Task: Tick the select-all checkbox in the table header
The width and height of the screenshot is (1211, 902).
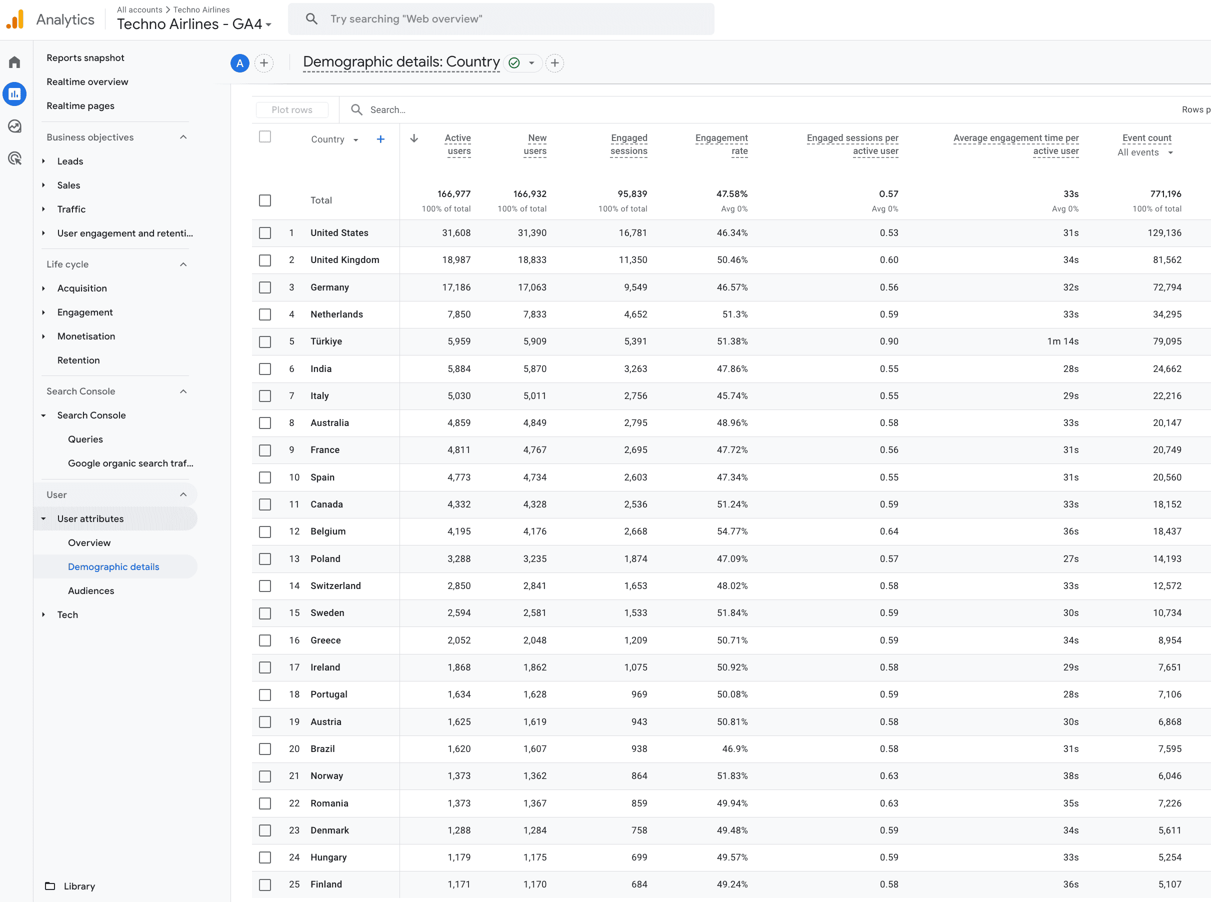Action: coord(265,137)
